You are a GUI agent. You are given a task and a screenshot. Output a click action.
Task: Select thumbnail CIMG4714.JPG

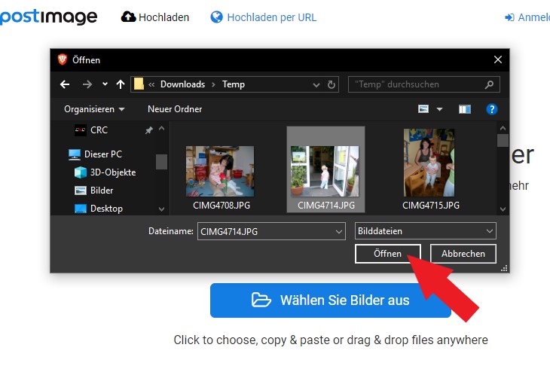point(326,169)
